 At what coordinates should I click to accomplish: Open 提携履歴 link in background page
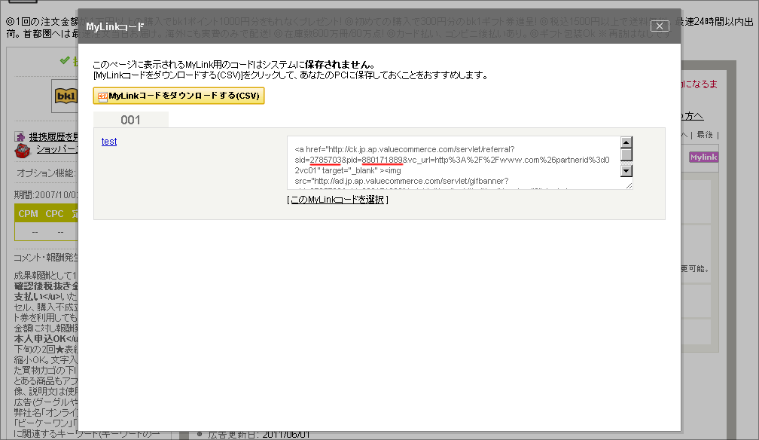point(53,136)
